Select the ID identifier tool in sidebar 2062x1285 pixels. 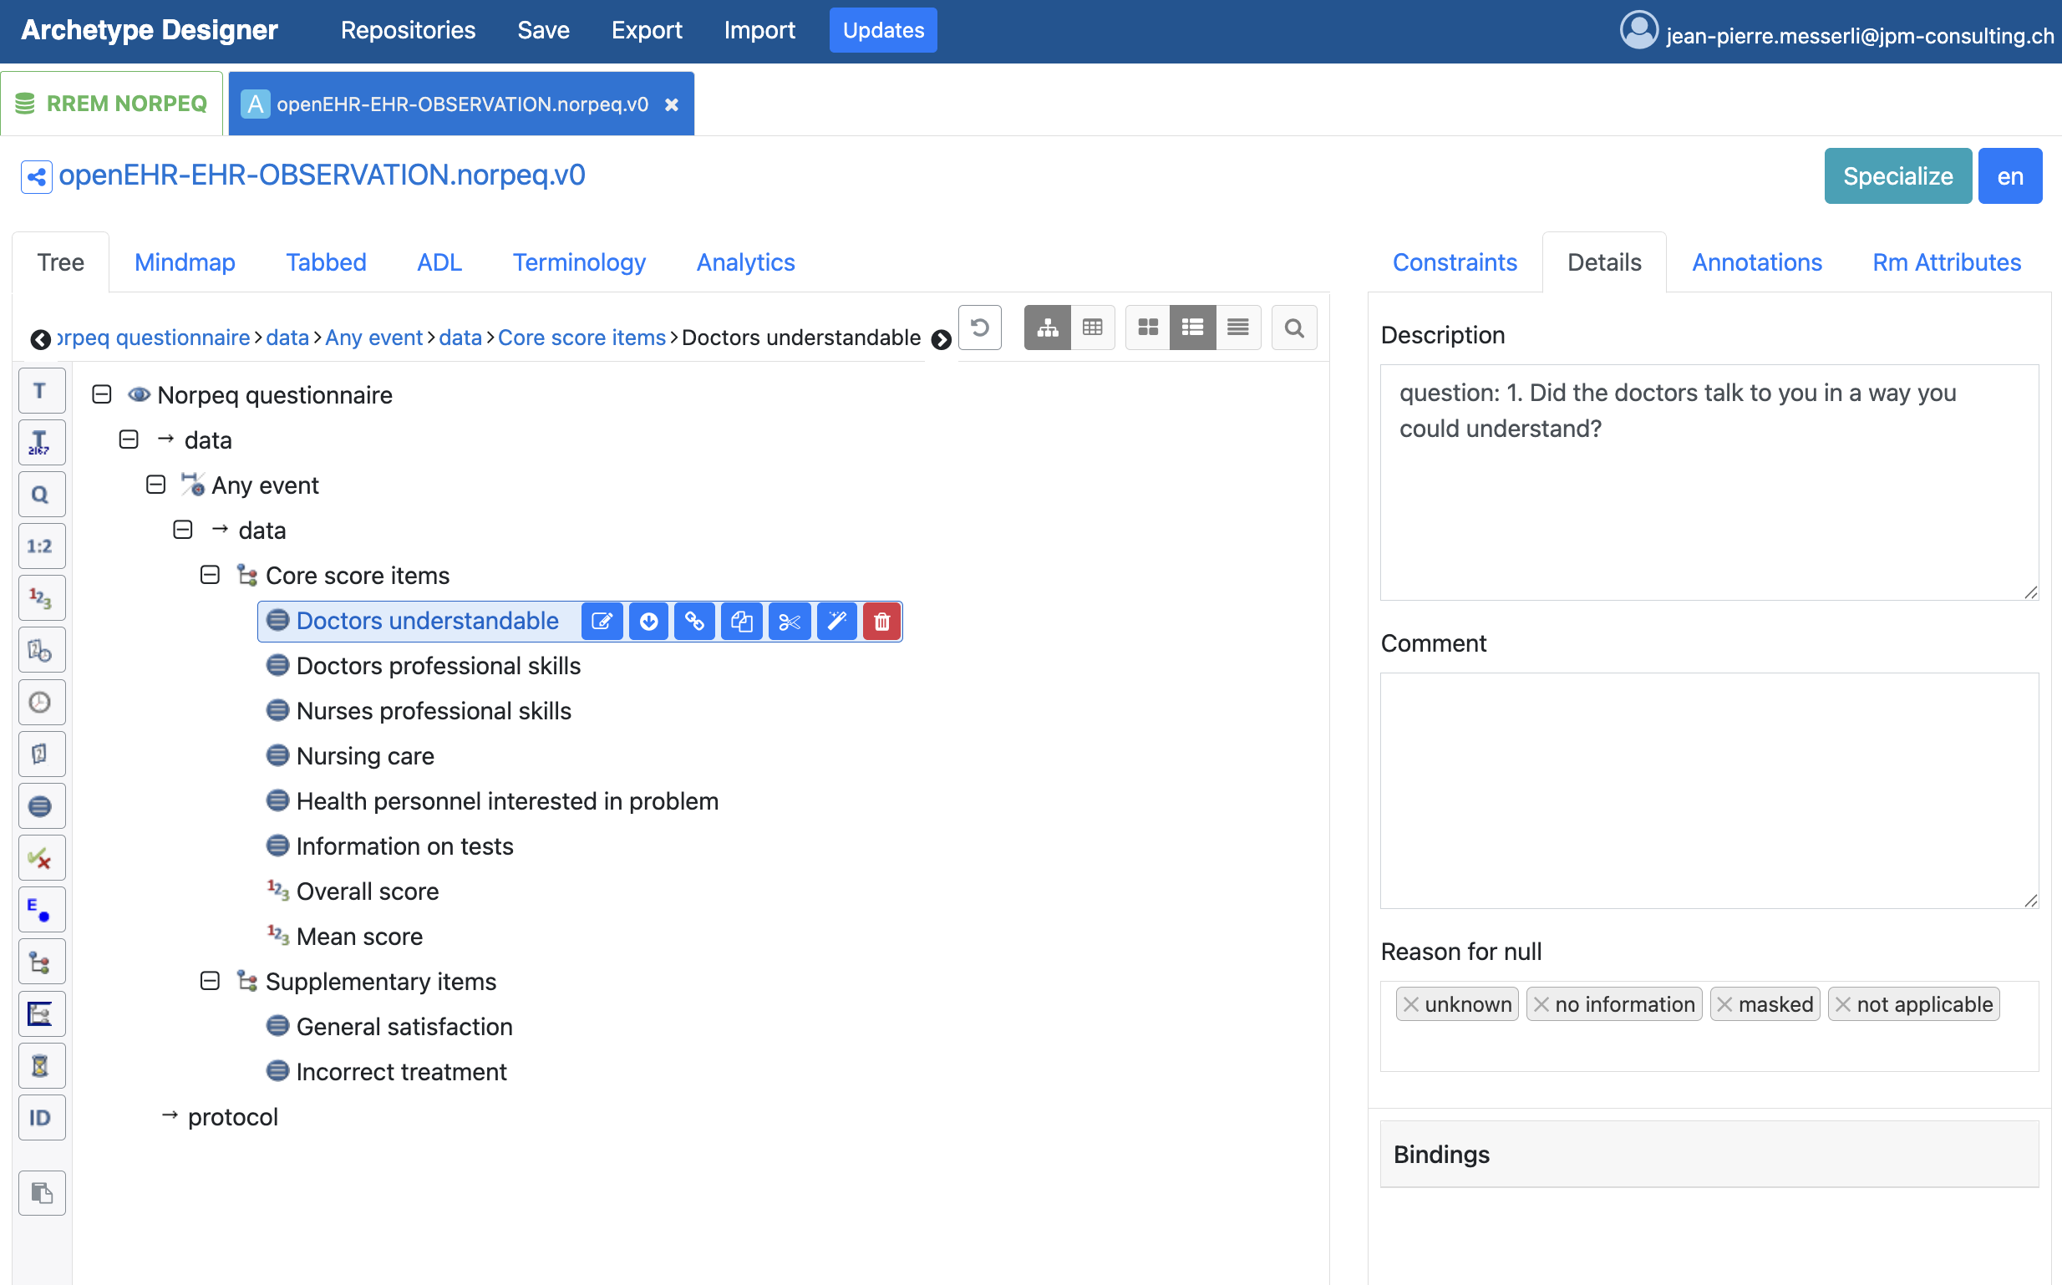41,1119
